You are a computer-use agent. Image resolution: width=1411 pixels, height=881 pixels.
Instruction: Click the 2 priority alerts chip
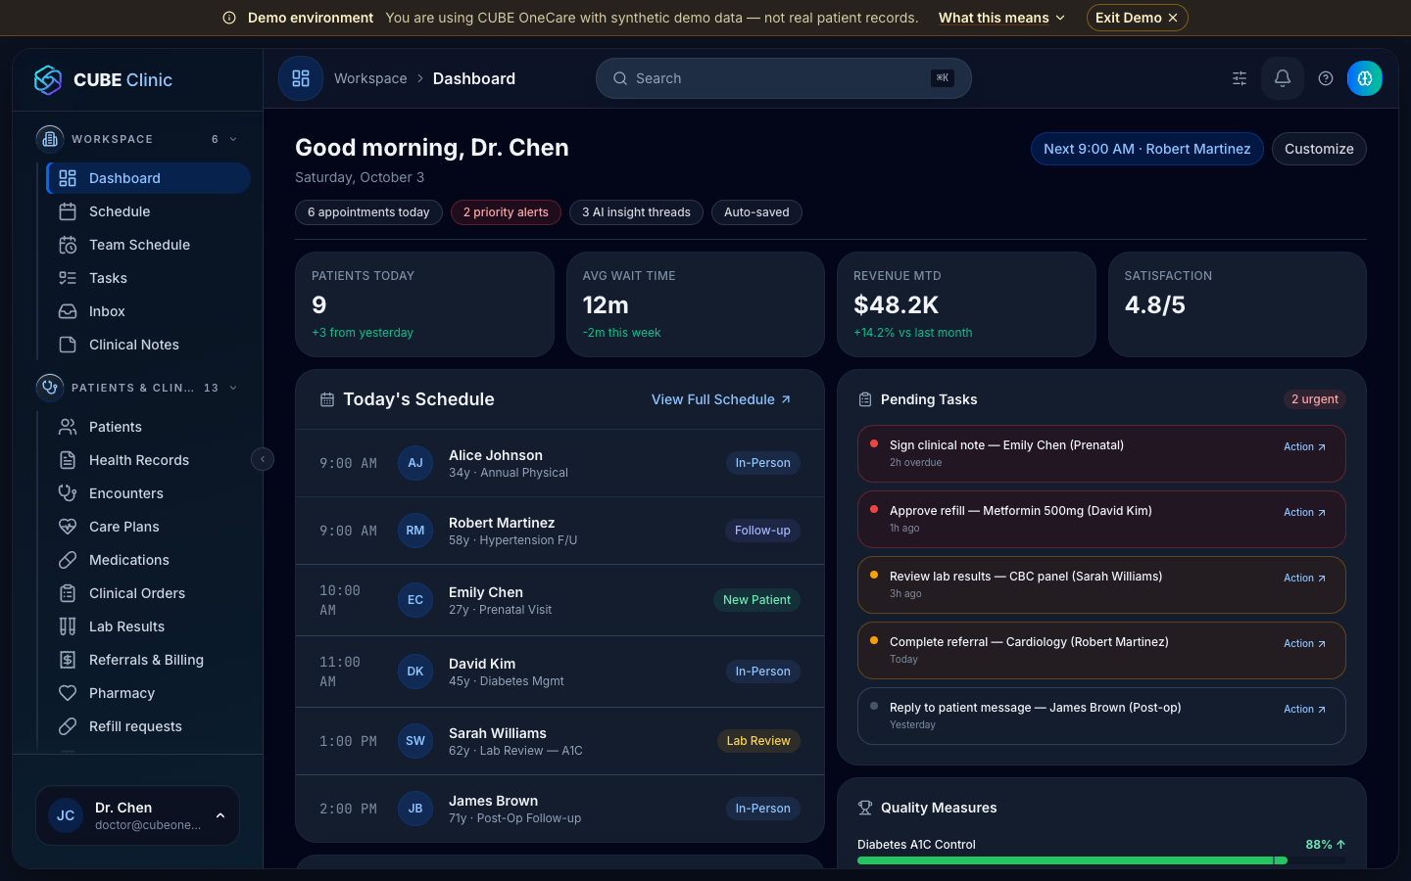506,212
